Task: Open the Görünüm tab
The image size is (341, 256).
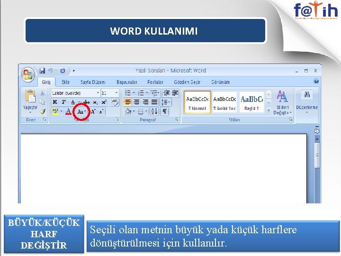Action: tap(220, 82)
